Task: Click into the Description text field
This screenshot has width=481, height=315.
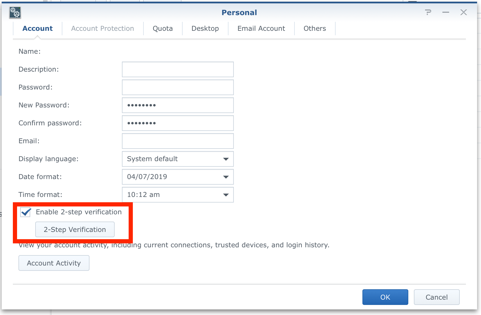Action: pos(178,69)
